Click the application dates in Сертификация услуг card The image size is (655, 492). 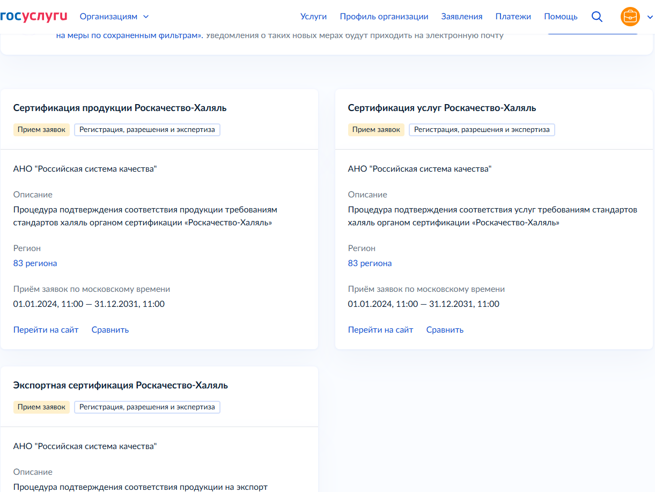click(424, 304)
